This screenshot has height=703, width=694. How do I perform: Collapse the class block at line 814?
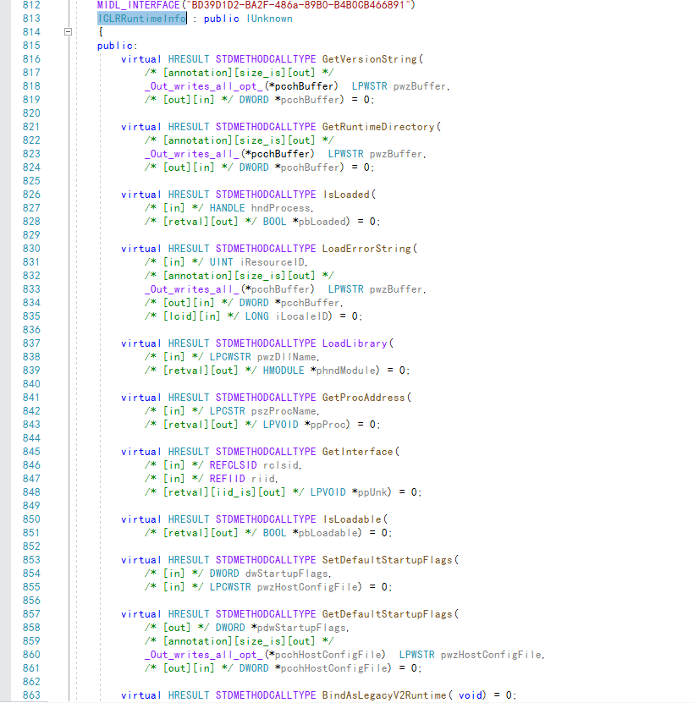click(x=69, y=32)
